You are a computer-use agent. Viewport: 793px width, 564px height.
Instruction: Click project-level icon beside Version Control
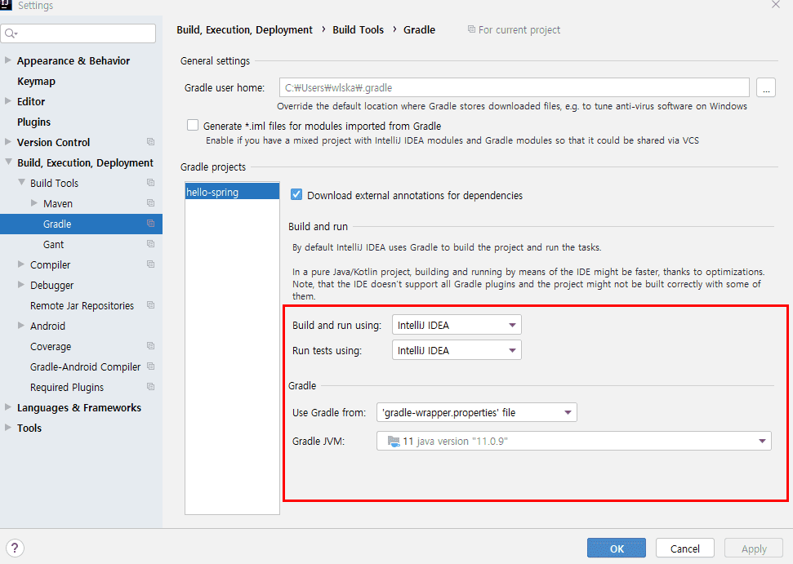[151, 142]
